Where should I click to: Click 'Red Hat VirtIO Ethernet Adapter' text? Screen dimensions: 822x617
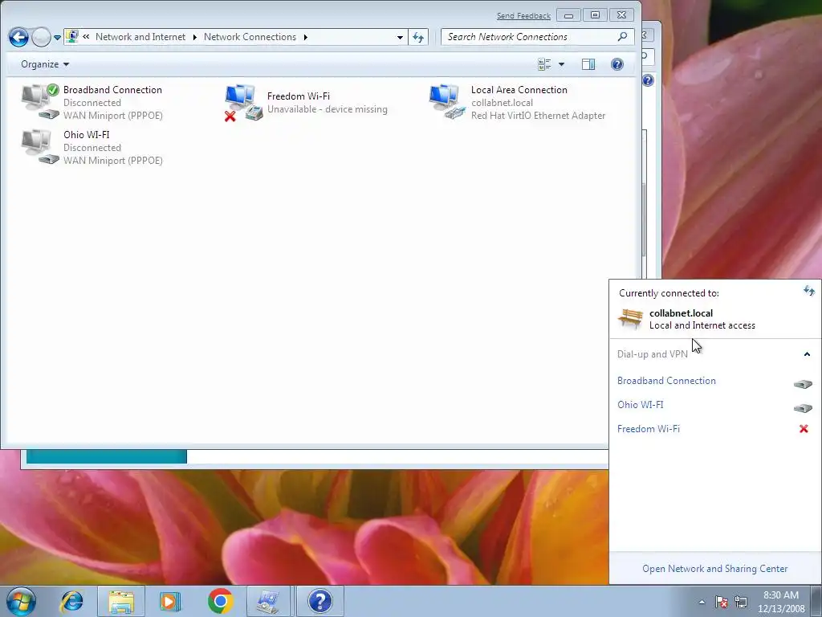coord(538,116)
